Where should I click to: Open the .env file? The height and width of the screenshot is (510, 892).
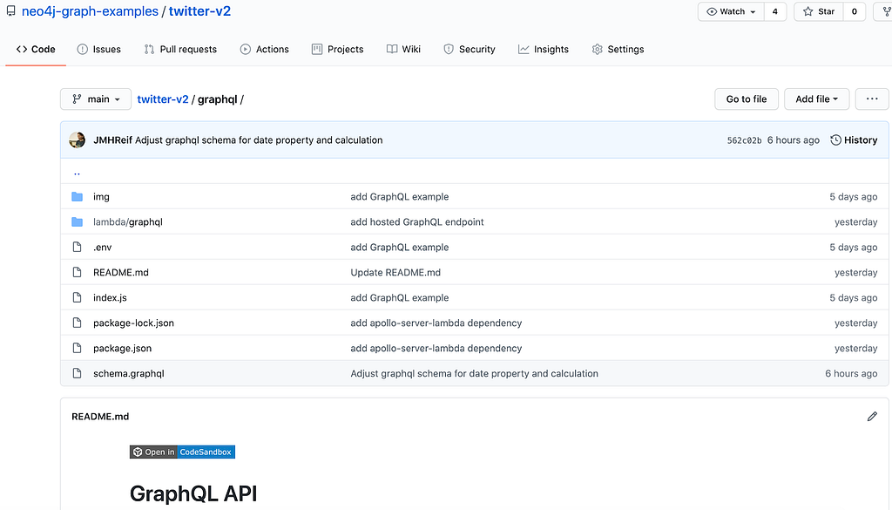click(103, 247)
